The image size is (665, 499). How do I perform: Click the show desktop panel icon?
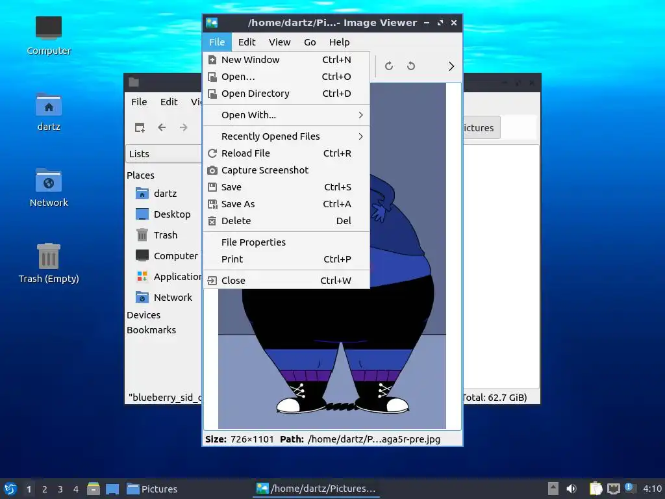pyautogui.click(x=112, y=489)
